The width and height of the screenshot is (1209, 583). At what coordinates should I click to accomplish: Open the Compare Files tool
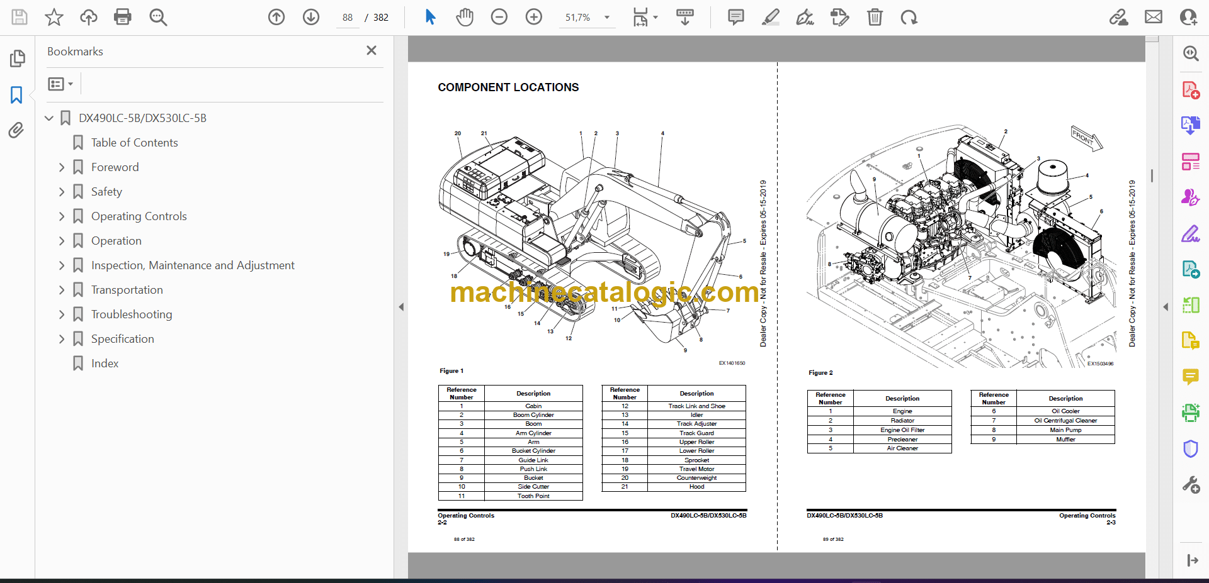tap(1191, 306)
